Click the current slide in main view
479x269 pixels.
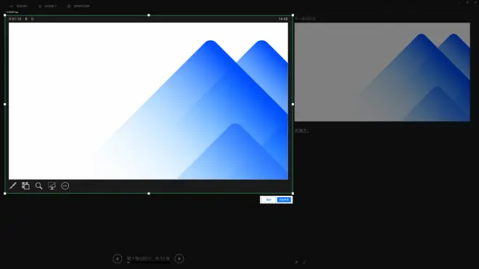click(148, 101)
